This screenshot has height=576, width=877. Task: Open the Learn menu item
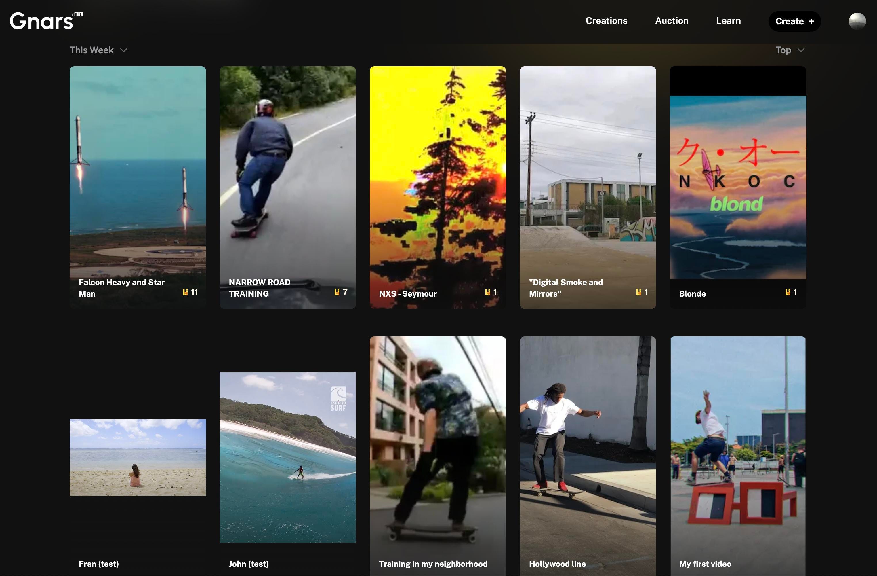pyautogui.click(x=728, y=21)
